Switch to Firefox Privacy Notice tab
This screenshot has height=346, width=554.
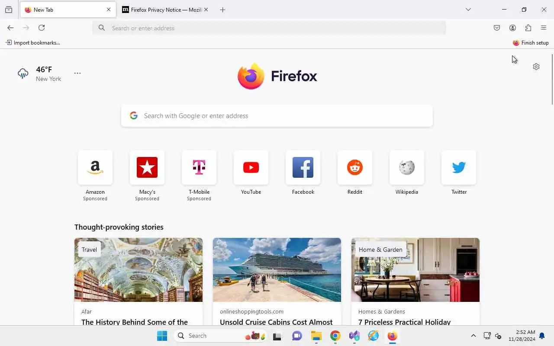pyautogui.click(x=166, y=10)
